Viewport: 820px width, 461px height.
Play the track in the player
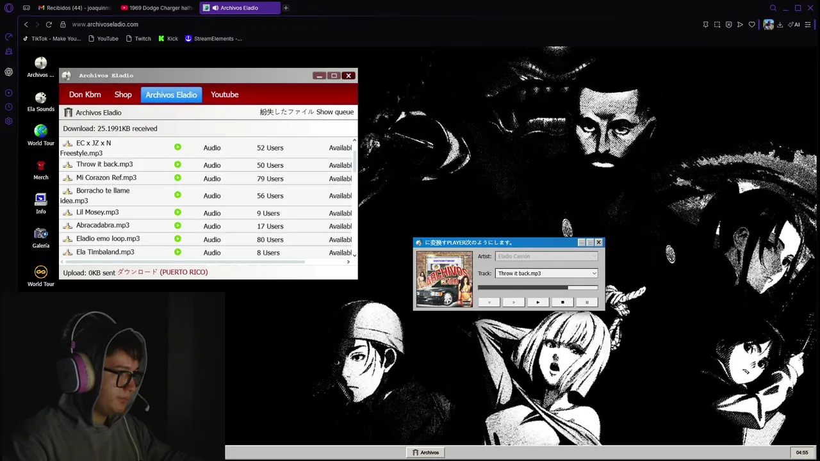coord(537,302)
